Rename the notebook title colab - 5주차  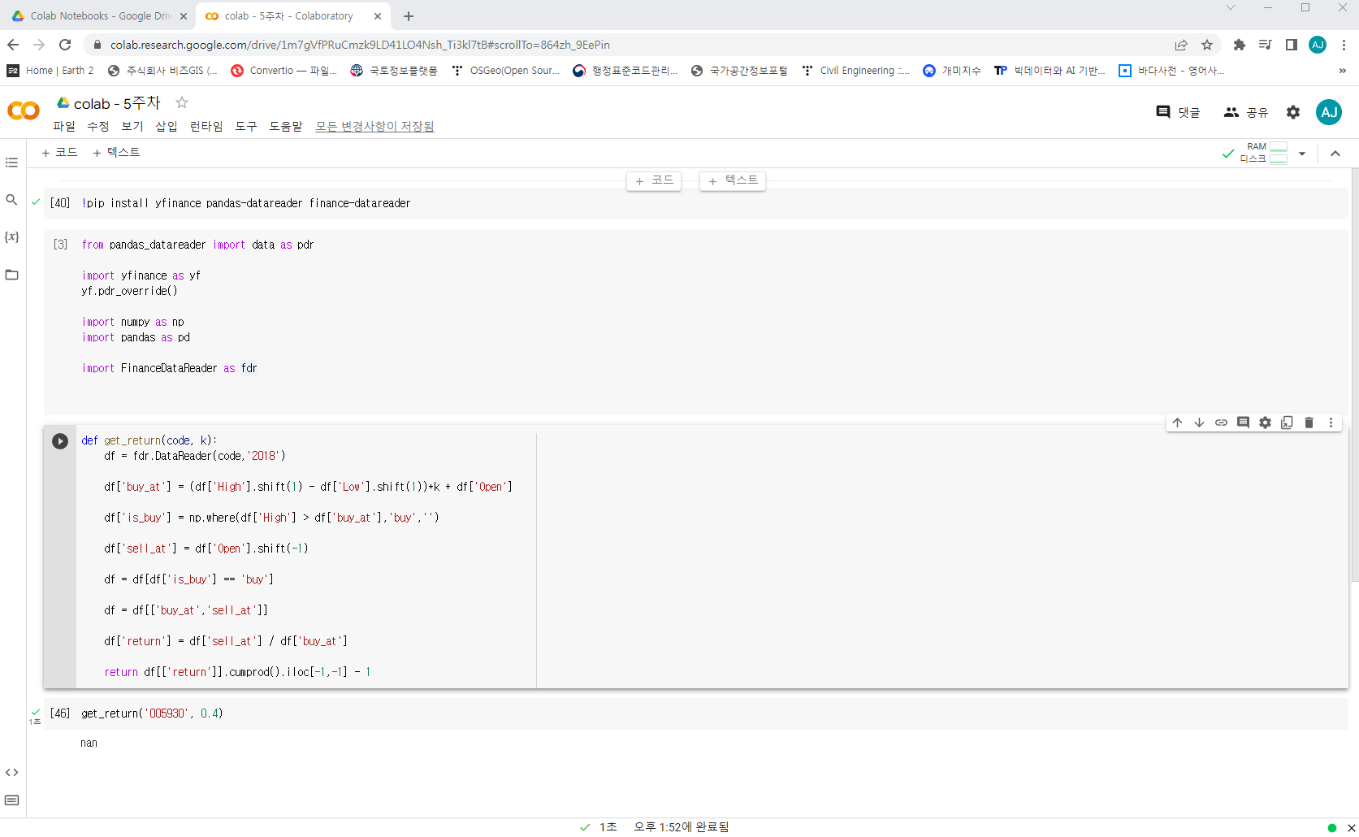(x=117, y=103)
